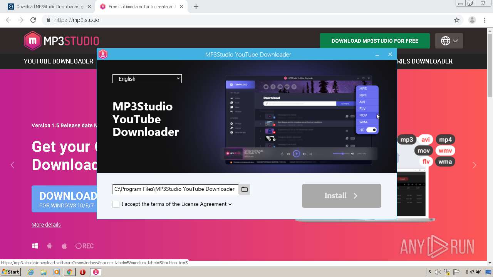Click the More details link

[46, 225]
